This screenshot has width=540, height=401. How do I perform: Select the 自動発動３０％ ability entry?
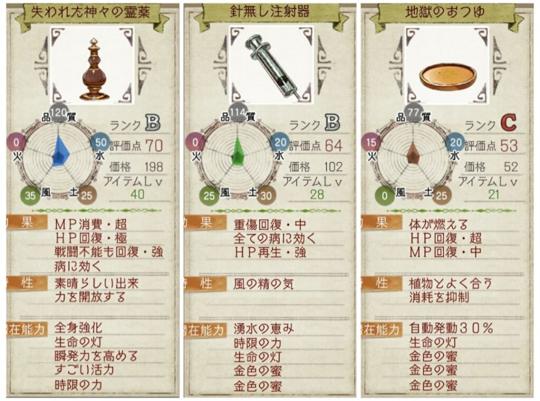451,328
